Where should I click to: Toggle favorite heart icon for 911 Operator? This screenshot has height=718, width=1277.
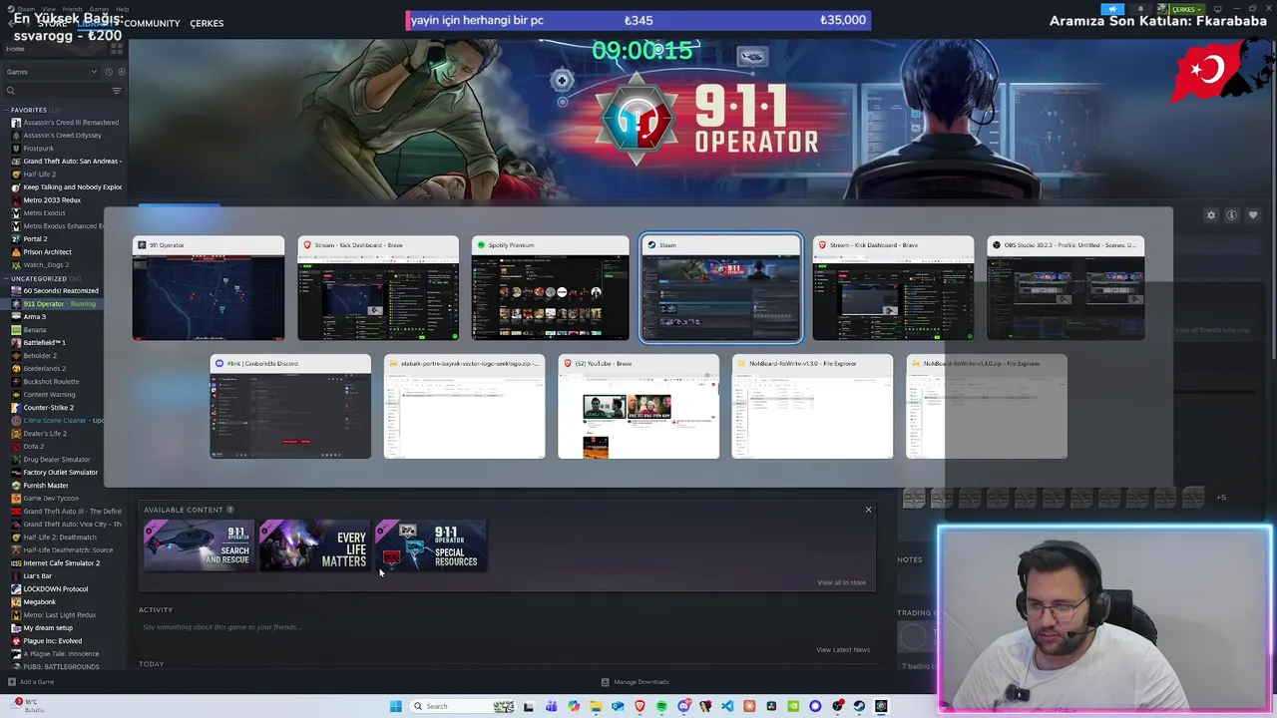click(x=1253, y=215)
